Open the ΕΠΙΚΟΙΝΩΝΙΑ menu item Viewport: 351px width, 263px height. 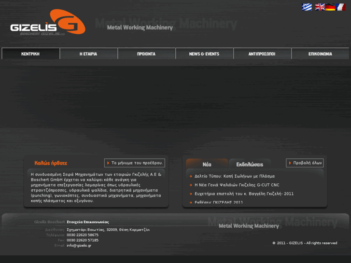pyautogui.click(x=320, y=54)
